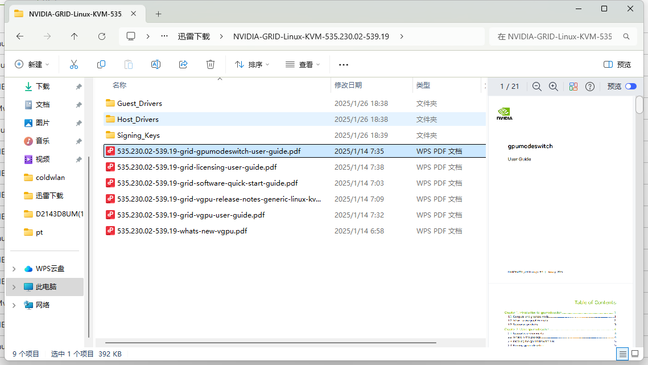Viewport: 648px width, 365px height.
Task: Open the 新建 dropdown menu
Action: (x=32, y=65)
